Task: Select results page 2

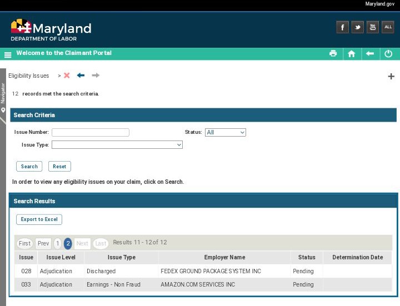Action: tap(68, 244)
